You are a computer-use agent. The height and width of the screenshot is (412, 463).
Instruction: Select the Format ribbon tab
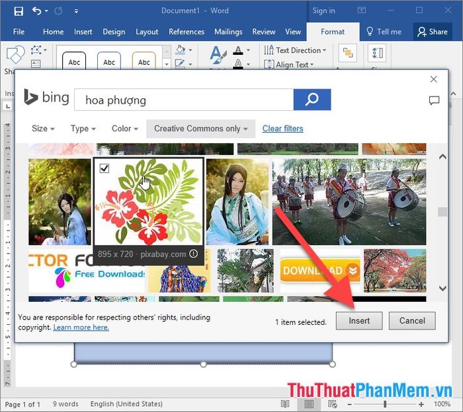333,32
